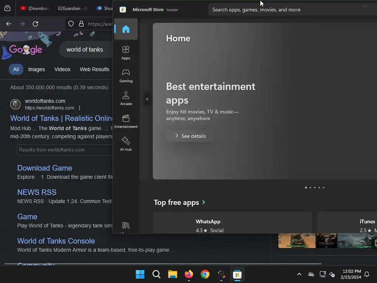The image size is (377, 283).
Task: Open Apps section in Microsoft Store
Action: click(x=126, y=53)
